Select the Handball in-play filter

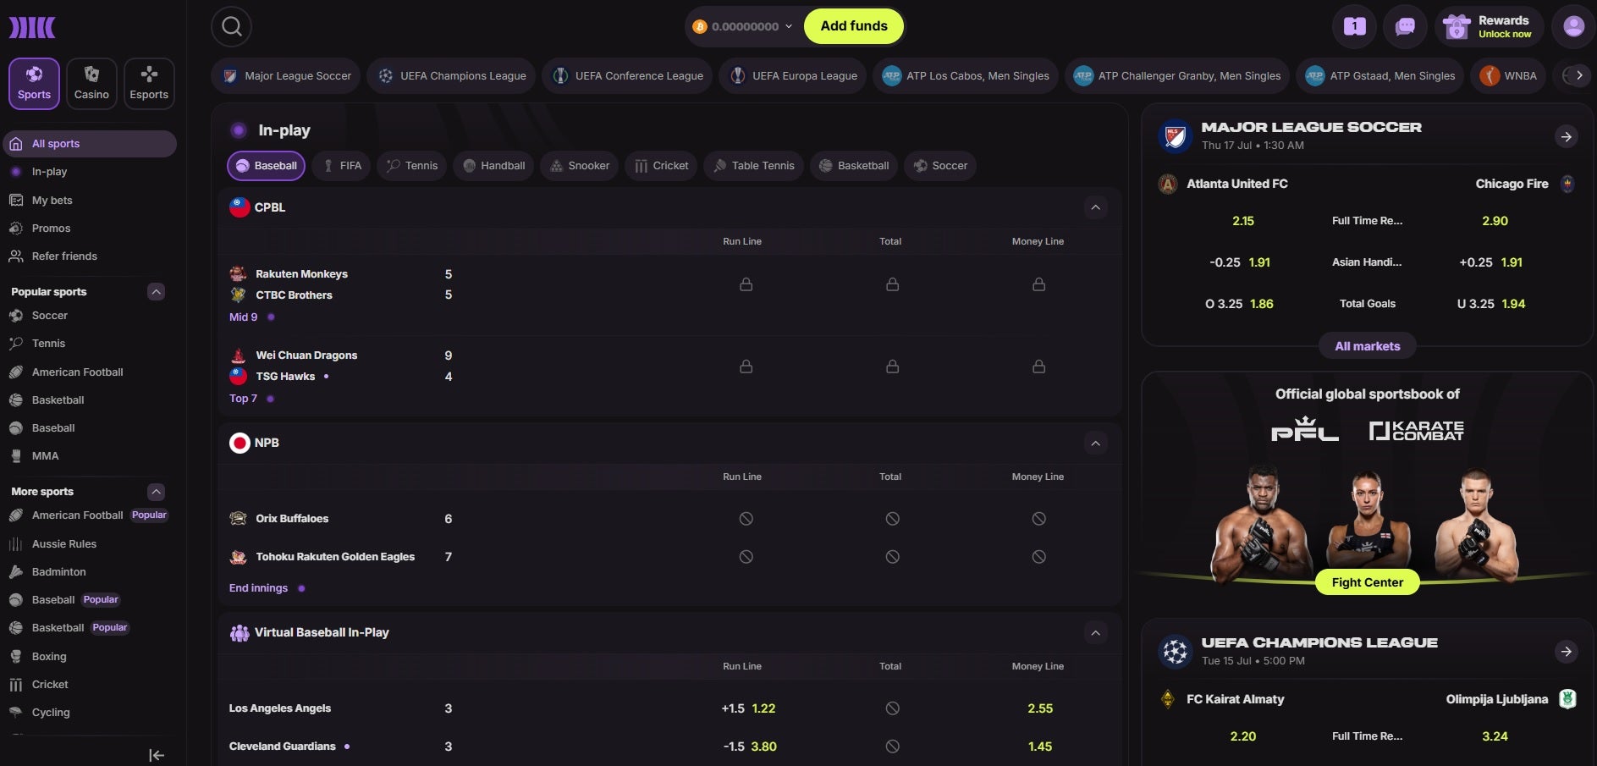493,166
